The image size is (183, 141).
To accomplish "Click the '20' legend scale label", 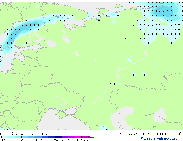I will click(49, 140).
